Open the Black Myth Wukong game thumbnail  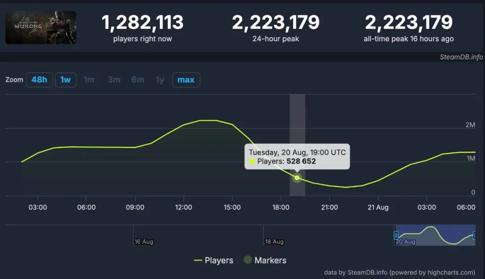point(40,27)
